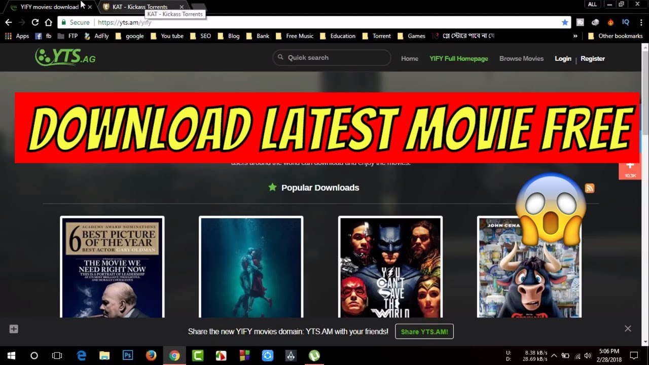
Task: Open the Browse Movies page
Action: [x=521, y=59]
